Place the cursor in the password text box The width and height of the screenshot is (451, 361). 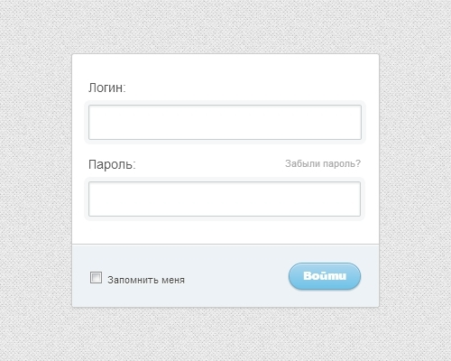tap(225, 199)
